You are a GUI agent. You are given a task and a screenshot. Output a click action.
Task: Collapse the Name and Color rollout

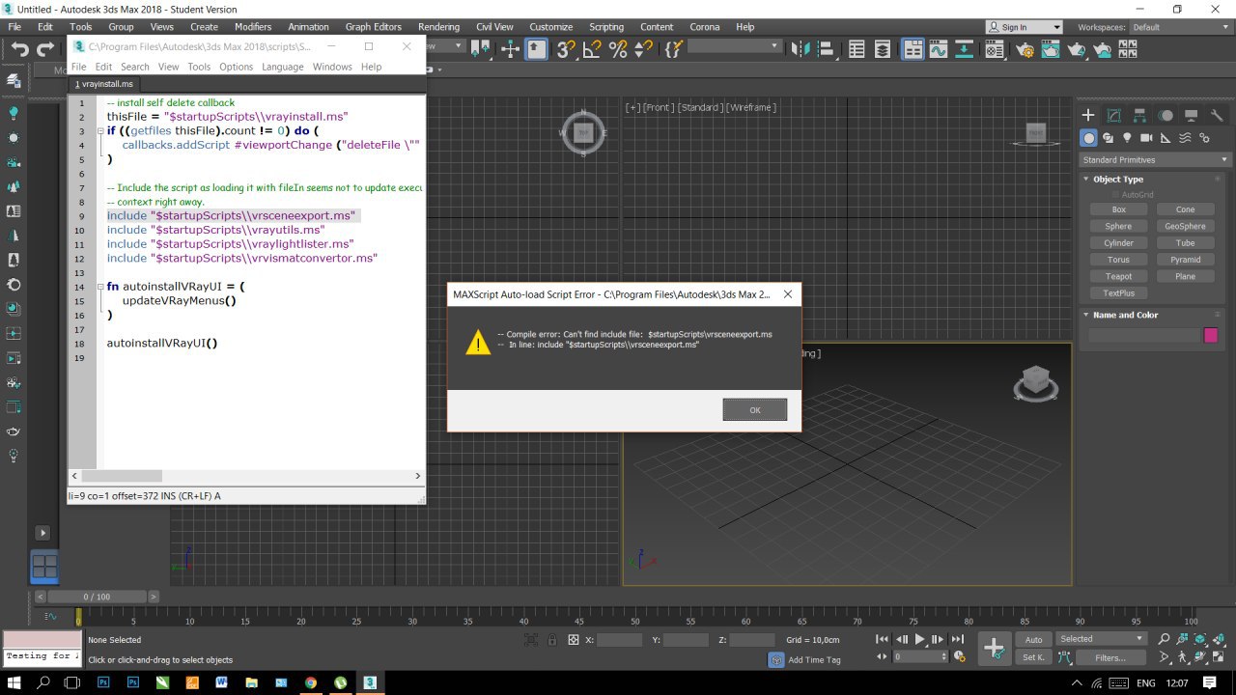point(1126,315)
